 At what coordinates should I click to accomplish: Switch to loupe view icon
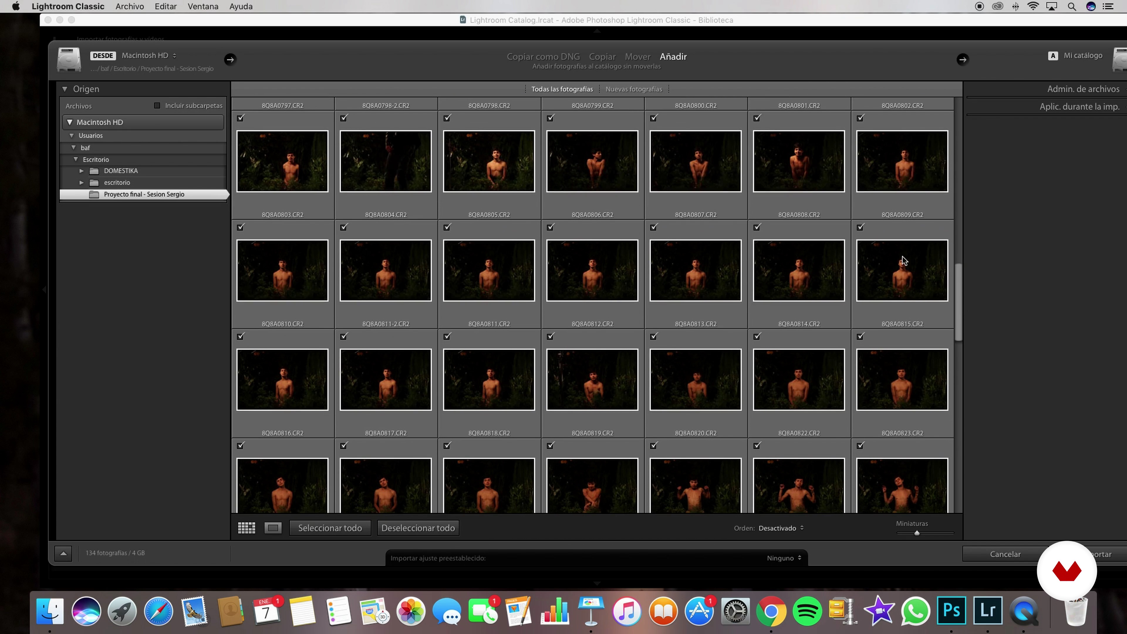pos(273,528)
